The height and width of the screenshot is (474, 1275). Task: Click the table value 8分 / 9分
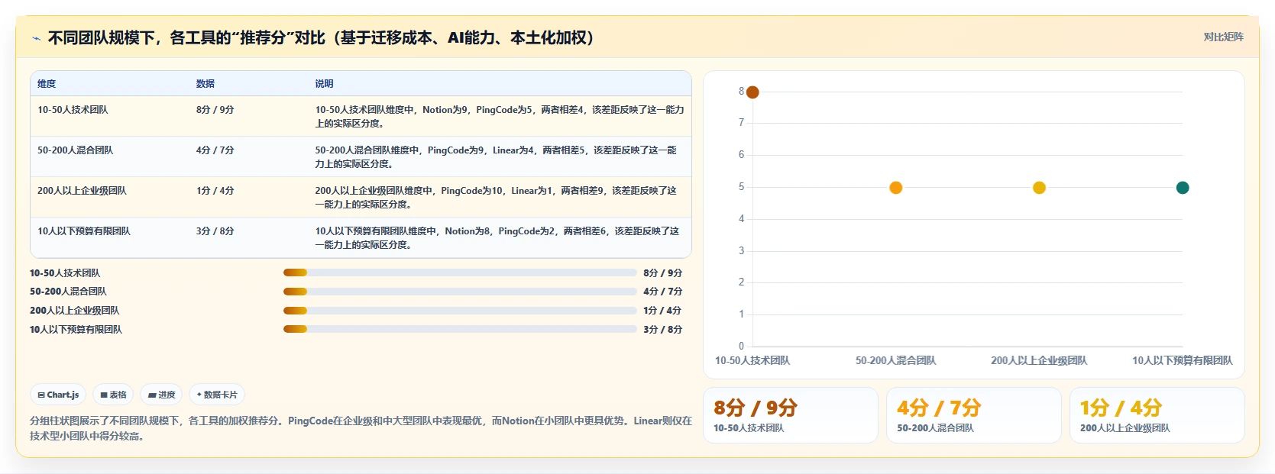coord(215,110)
